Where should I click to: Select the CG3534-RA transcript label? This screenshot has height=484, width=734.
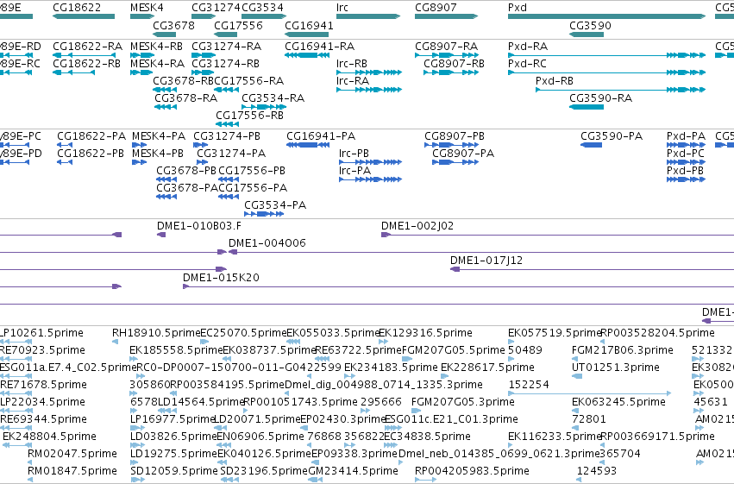point(273,98)
